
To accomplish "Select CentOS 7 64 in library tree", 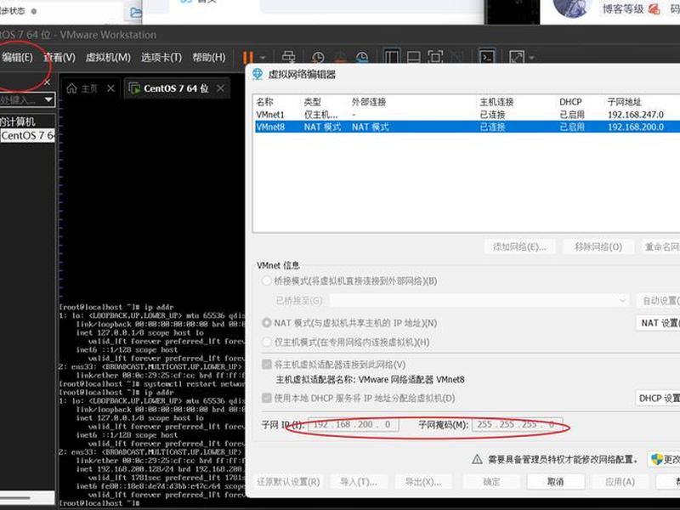I will [x=28, y=135].
